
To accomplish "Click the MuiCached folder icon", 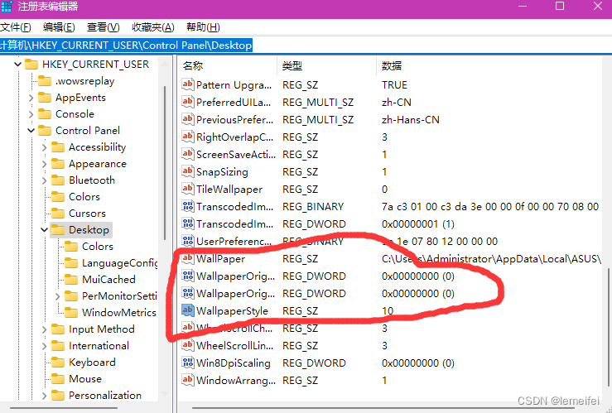I will 71,279.
